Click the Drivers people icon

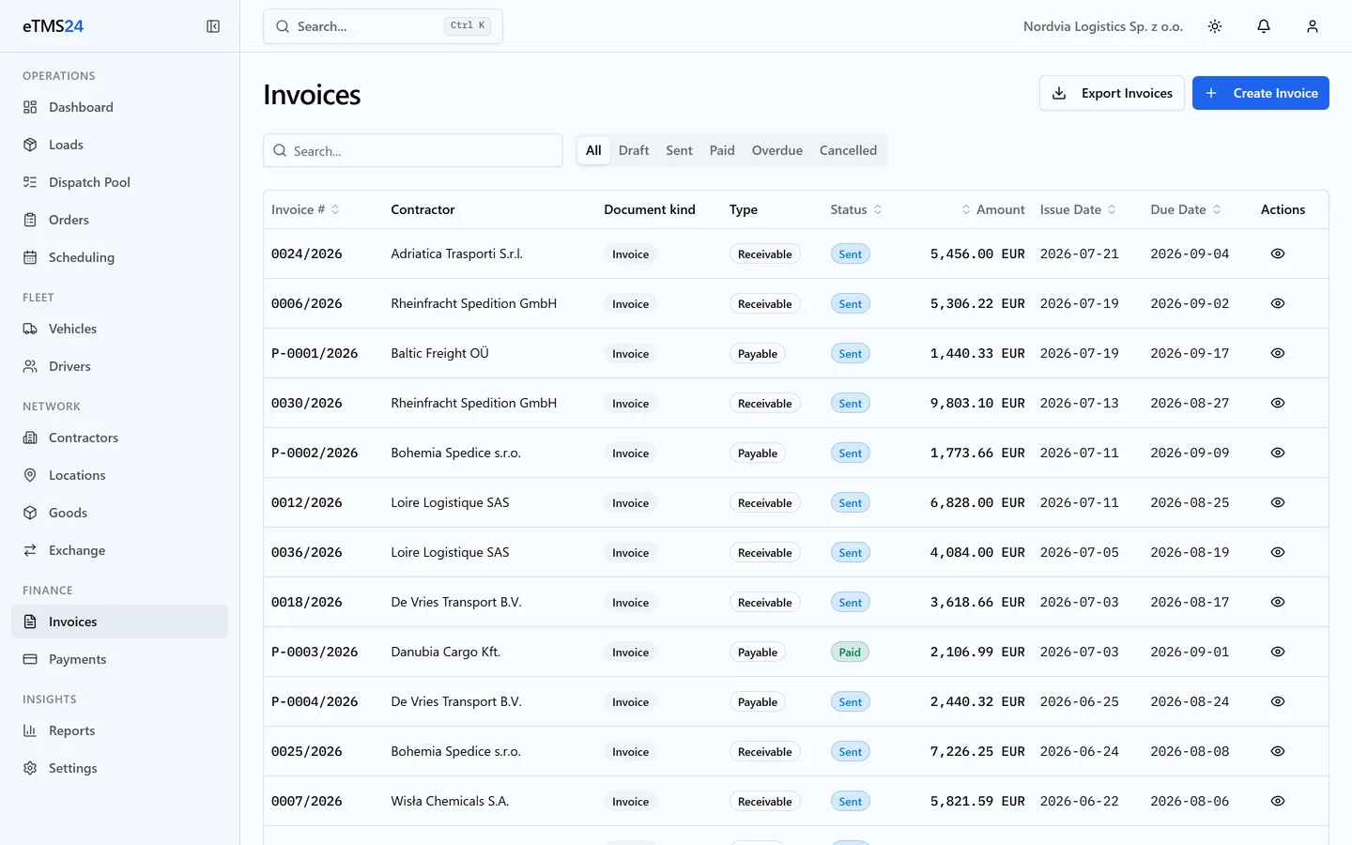[x=30, y=366]
